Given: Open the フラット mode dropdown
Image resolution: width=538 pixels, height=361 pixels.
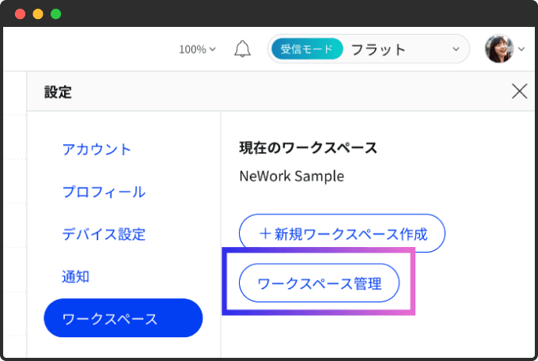Looking at the screenshot, I should [x=369, y=49].
